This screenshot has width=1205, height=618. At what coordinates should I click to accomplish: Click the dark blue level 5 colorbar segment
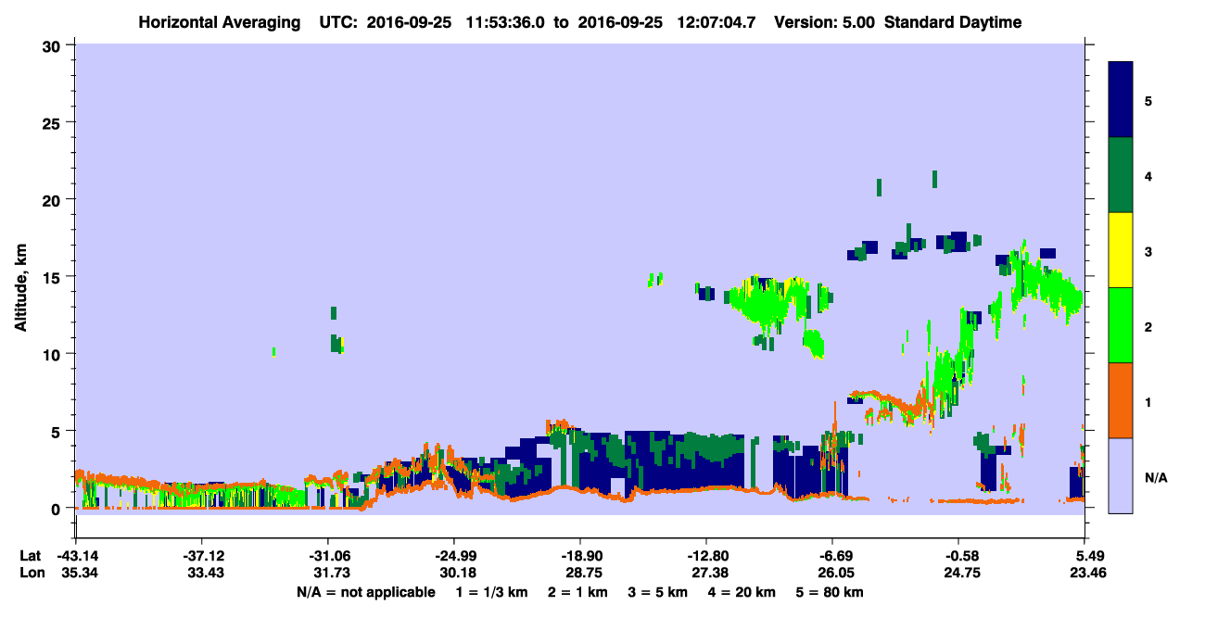[1121, 100]
